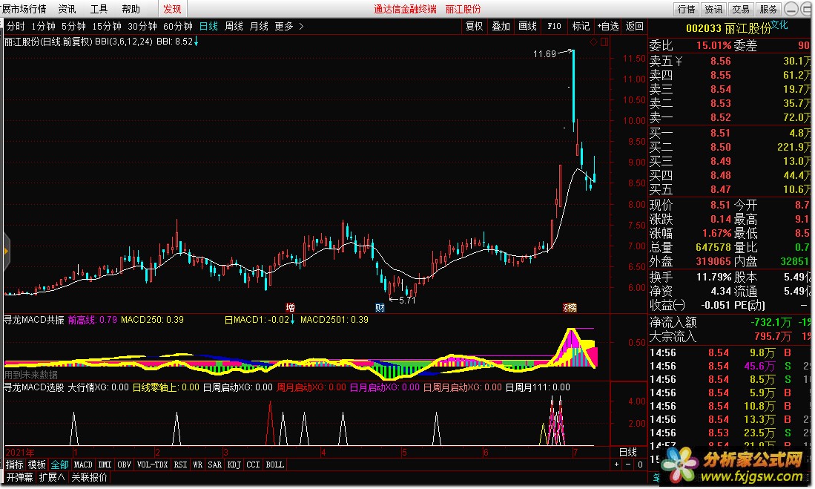Select the 5分钟 period
Viewport: 815px width, 489px height.
point(73,26)
